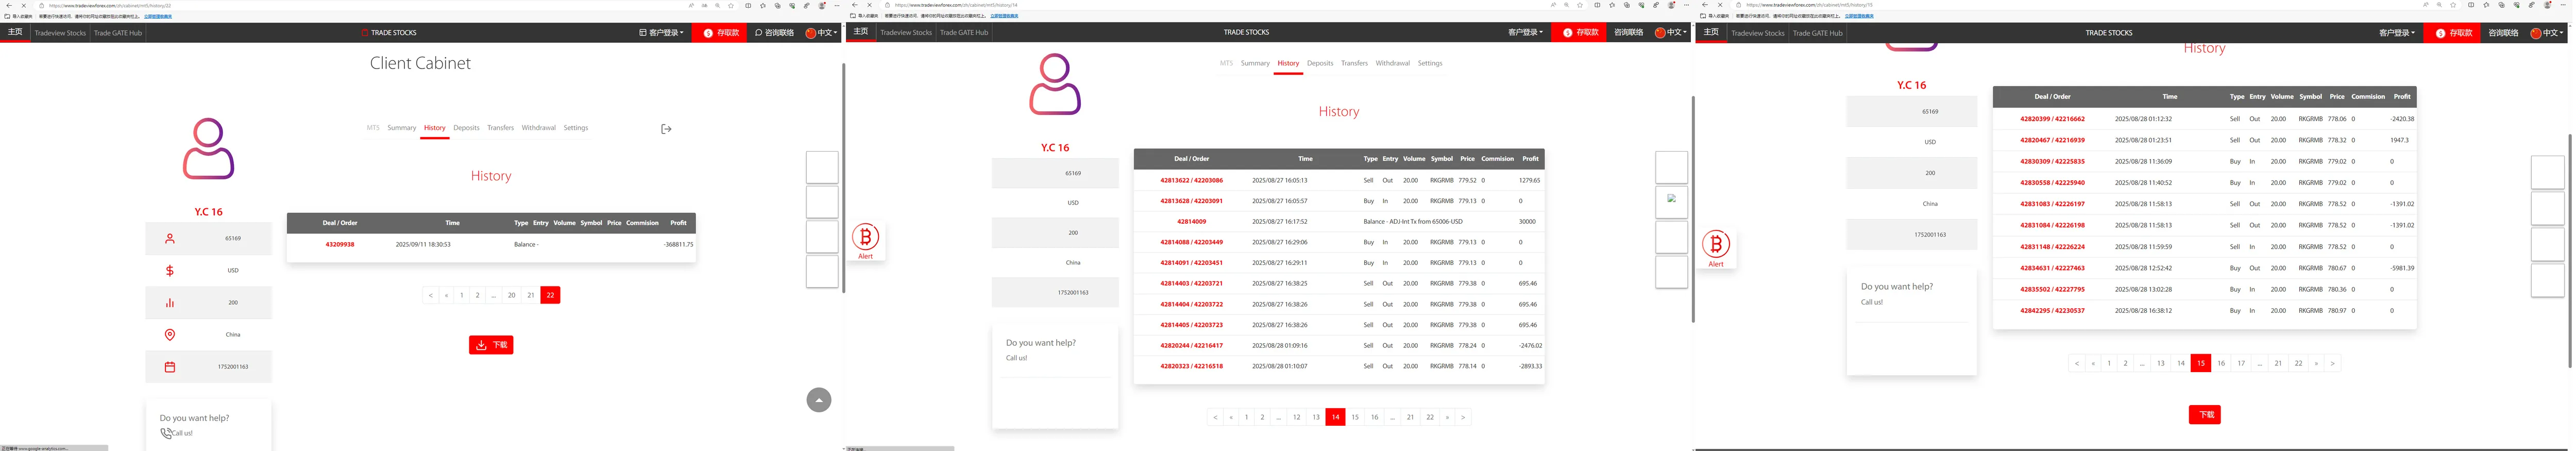Open Settings tab in left window
The width and height of the screenshot is (2576, 451).
pos(576,128)
